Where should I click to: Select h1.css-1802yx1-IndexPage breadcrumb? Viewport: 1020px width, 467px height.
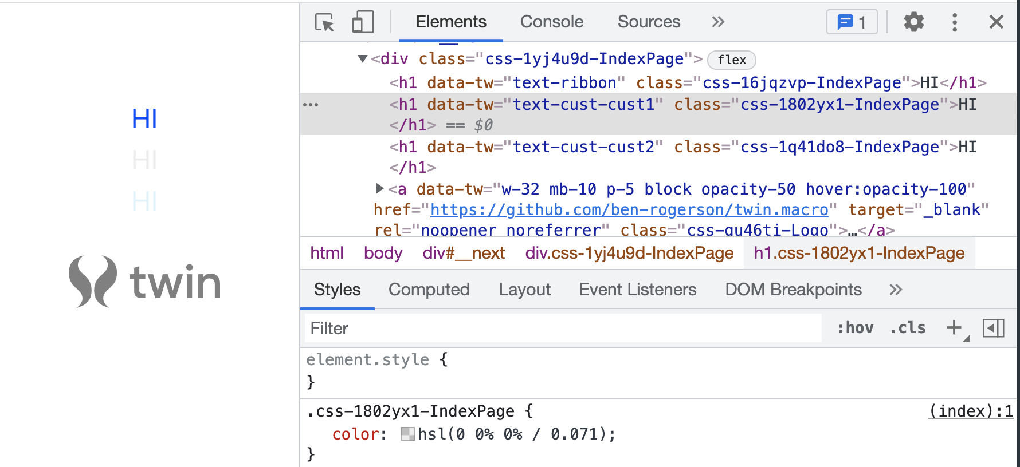tap(859, 253)
